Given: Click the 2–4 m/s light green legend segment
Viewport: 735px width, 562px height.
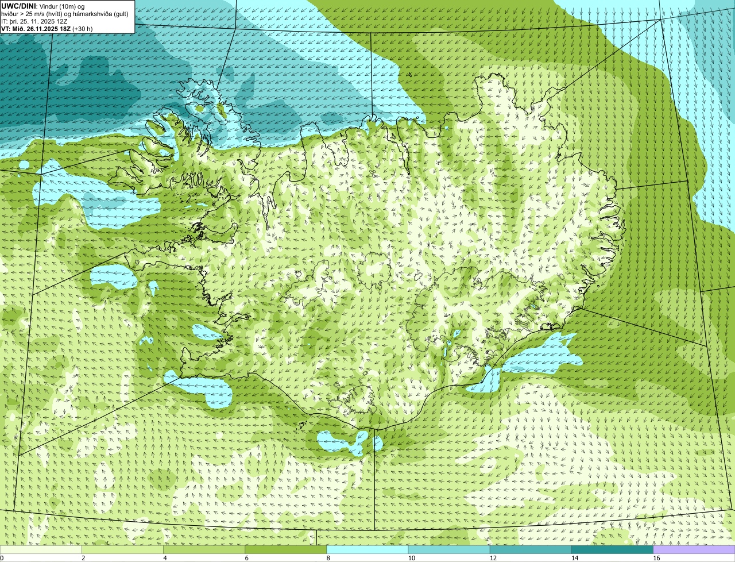Looking at the screenshot, I should pos(123,550).
